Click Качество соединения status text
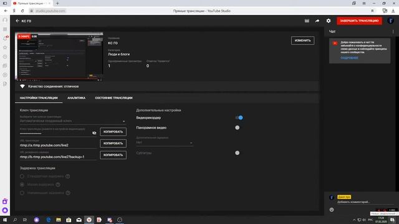This screenshot has width=399, height=224. [54, 86]
